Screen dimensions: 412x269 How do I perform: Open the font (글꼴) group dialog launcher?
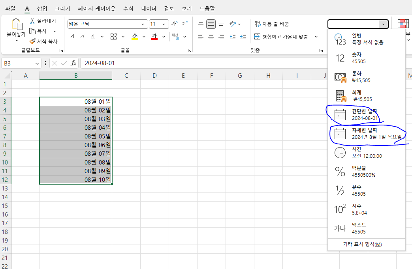pos(190,50)
